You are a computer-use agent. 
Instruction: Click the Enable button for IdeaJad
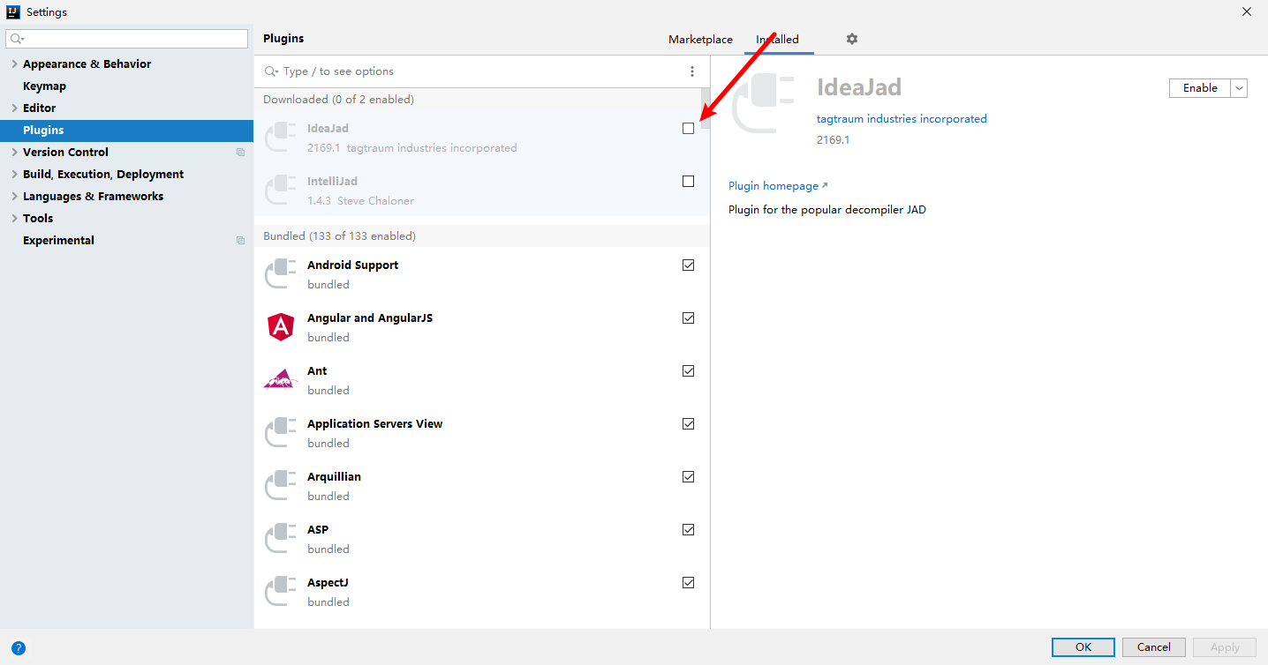[x=1200, y=88]
